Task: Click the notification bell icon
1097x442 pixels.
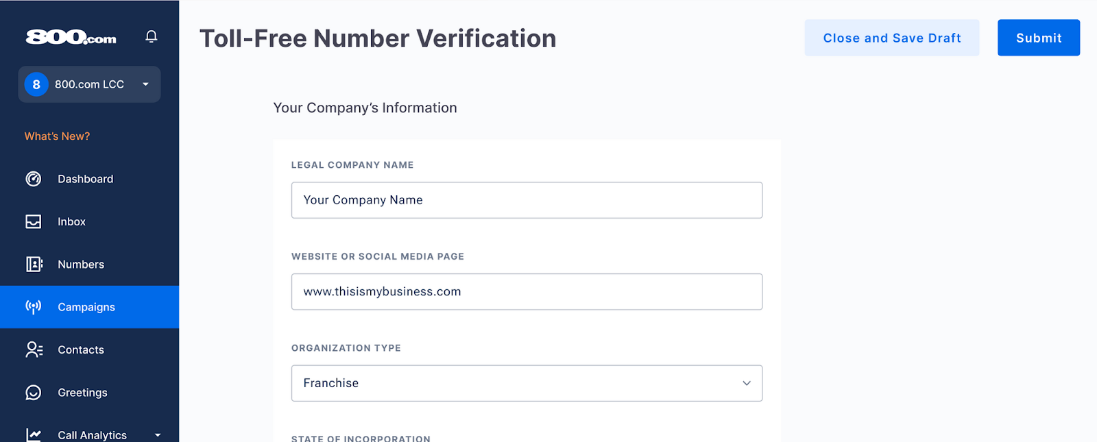Action: pos(152,36)
